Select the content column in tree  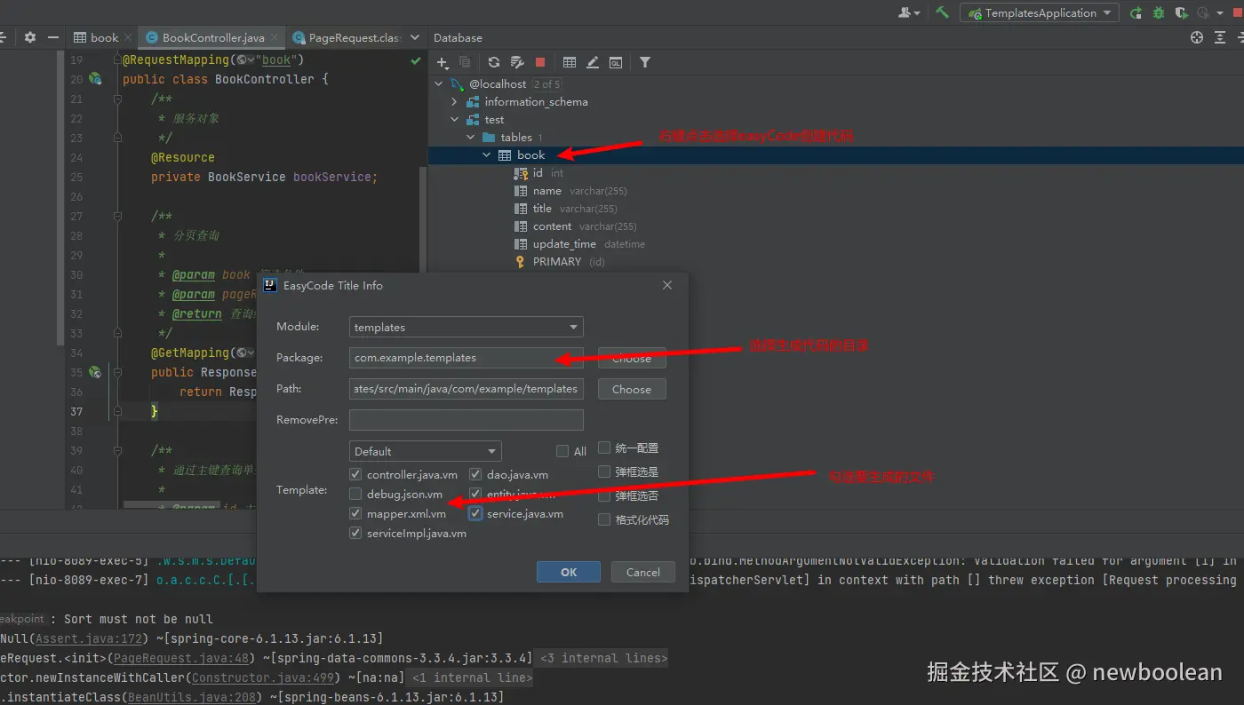(552, 226)
